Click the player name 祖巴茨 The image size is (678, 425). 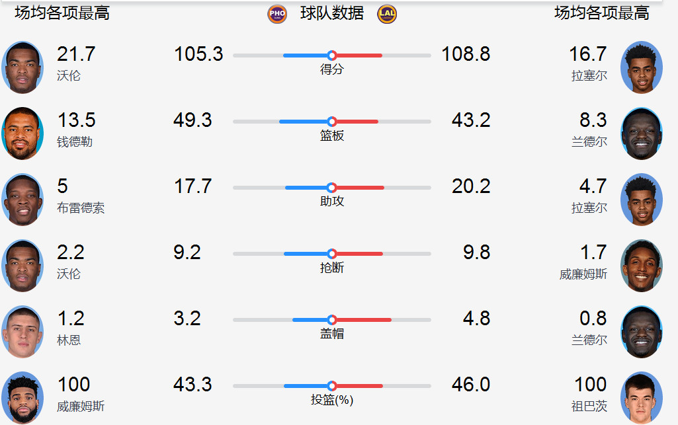589,406
